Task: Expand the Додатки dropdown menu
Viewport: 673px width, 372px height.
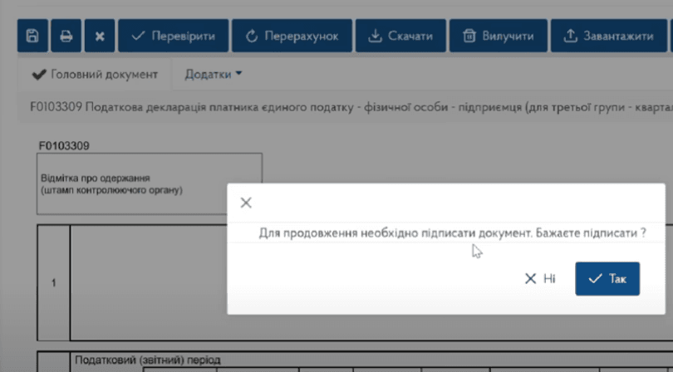Action: click(x=214, y=74)
